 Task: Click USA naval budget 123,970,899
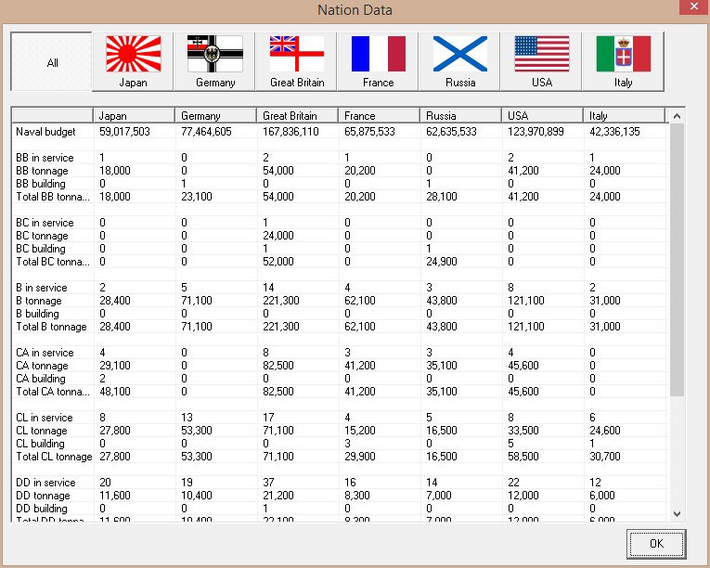536,132
